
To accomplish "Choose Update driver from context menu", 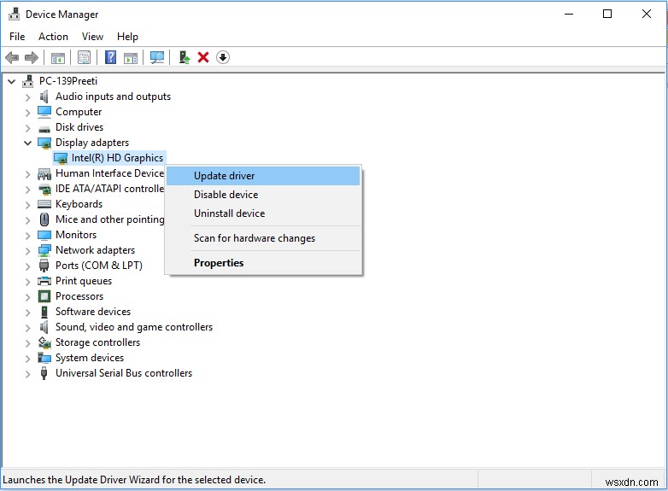I will (x=263, y=176).
